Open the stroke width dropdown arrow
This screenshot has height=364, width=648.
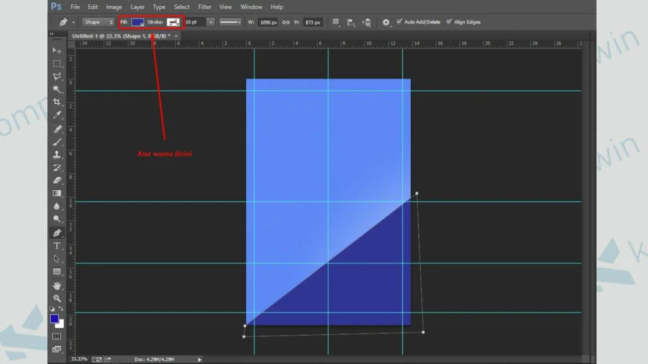[211, 22]
